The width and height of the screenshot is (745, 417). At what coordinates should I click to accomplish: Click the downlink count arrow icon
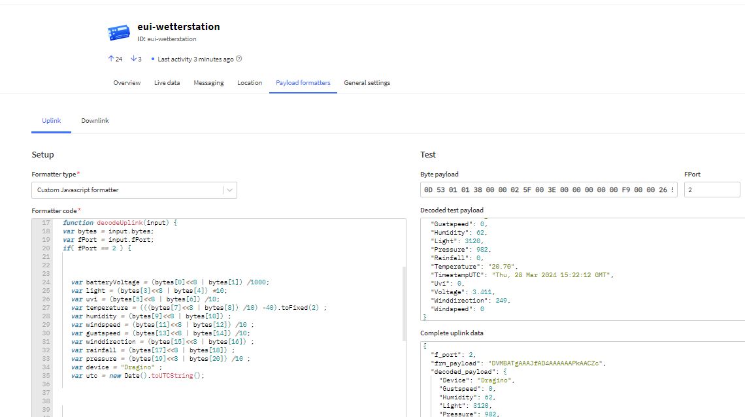click(133, 58)
